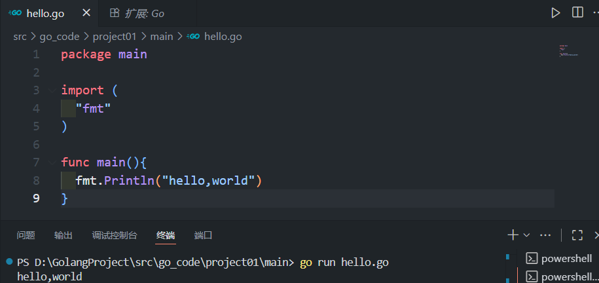
Task: Click the project01 breadcrumb segment
Action: coord(120,37)
